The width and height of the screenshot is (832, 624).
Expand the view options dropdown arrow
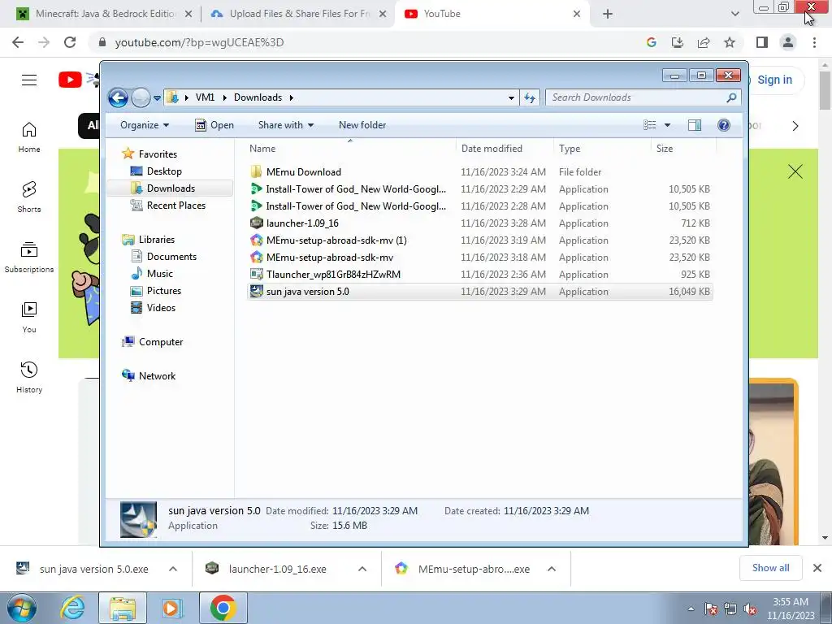pos(668,125)
